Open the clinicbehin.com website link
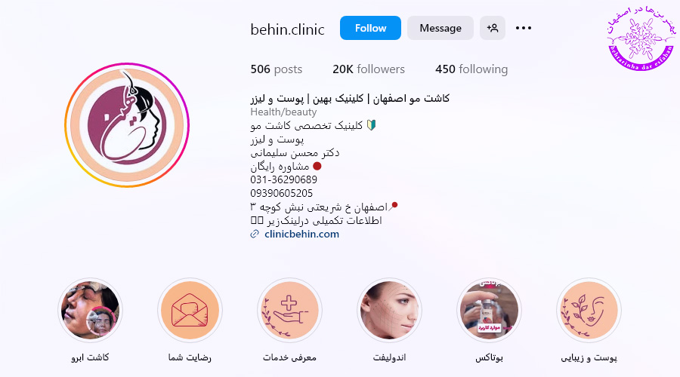This screenshot has width=680, height=377. (301, 234)
